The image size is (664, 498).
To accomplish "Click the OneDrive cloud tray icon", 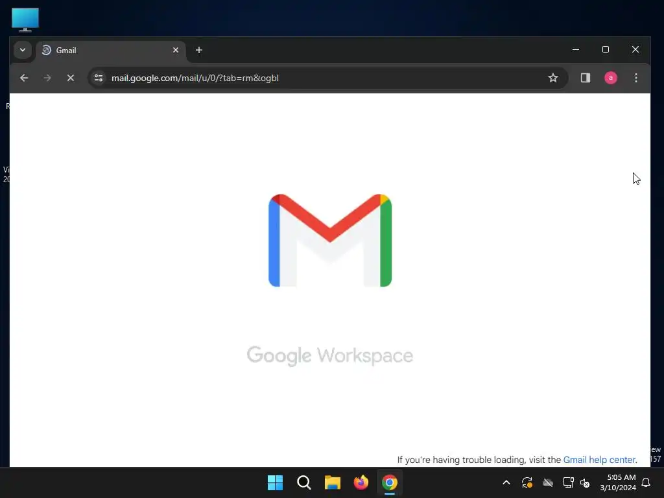I will coord(548,482).
